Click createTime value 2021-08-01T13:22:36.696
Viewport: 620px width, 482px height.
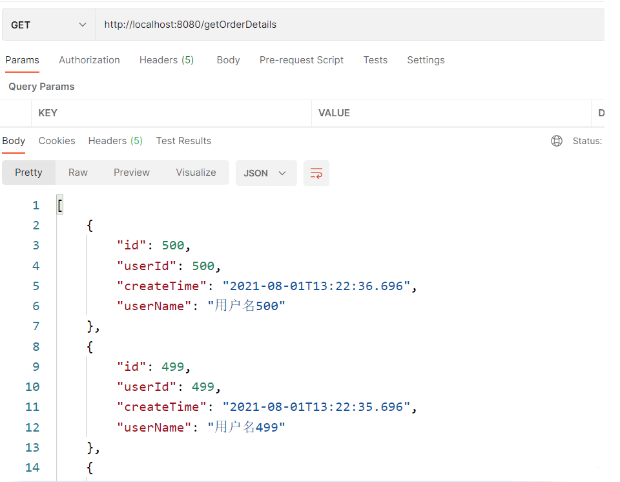(x=316, y=286)
